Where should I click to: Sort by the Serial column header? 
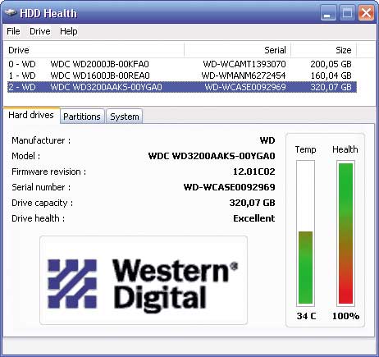pyautogui.click(x=238, y=50)
